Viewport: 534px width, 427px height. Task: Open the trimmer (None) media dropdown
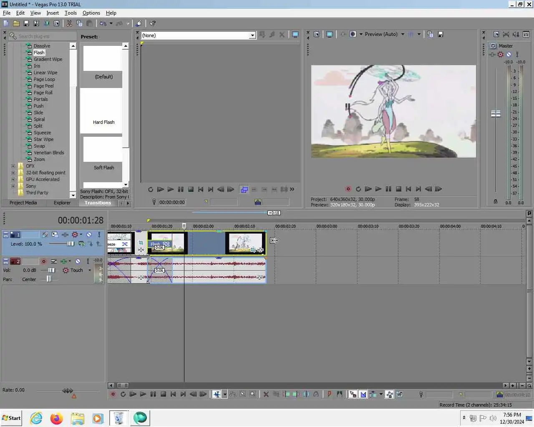pos(252,35)
